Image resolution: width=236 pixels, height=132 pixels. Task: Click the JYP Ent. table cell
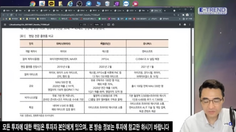tap(105, 59)
